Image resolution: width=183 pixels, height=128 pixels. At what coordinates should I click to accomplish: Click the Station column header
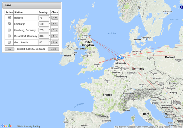[x=18, y=12]
